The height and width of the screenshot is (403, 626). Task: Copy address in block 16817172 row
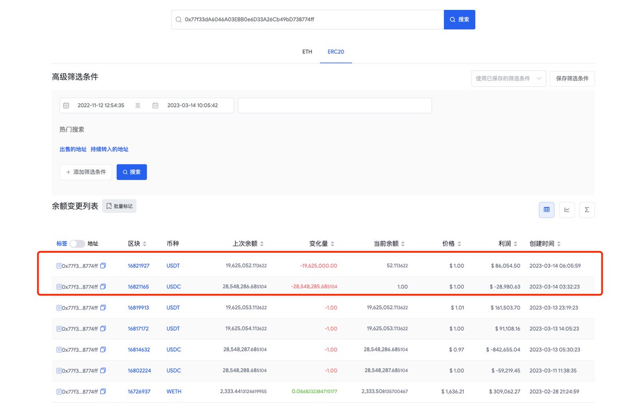[103, 328]
